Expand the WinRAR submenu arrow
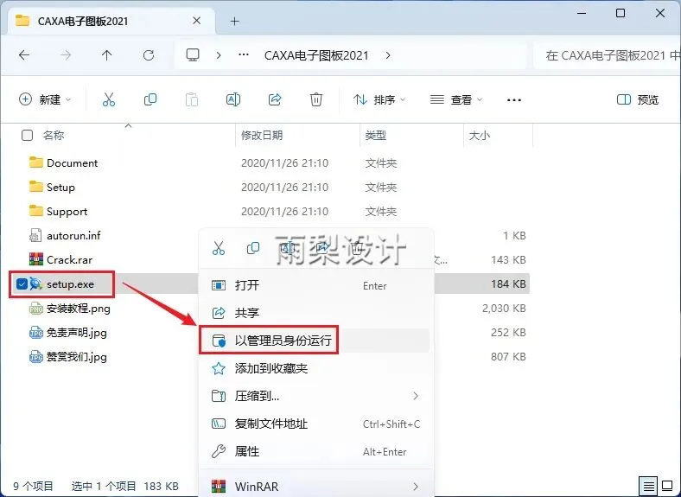The image size is (681, 497). 416,486
